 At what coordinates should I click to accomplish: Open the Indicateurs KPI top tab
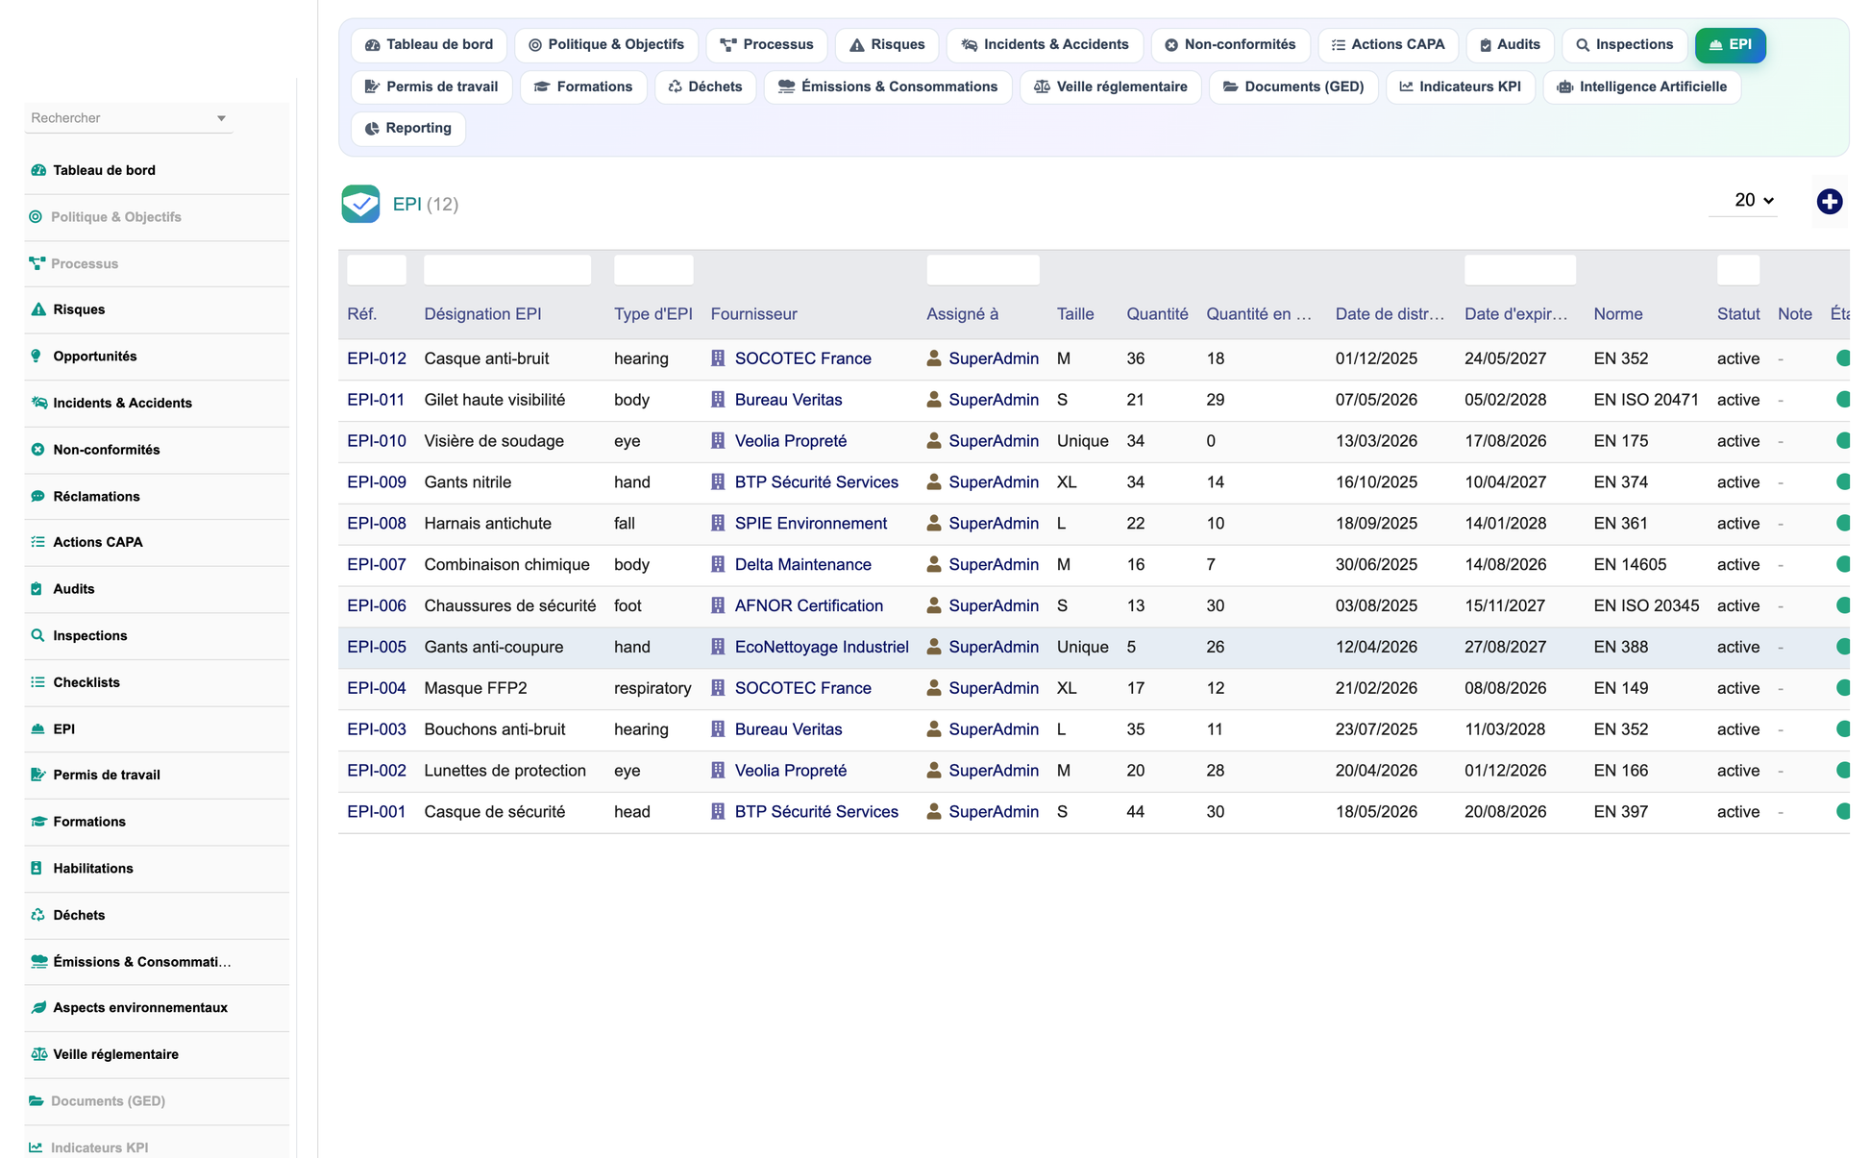point(1460,86)
